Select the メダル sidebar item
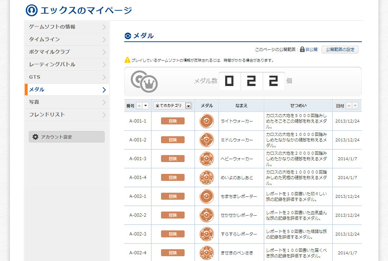This screenshot has width=388, height=261. (x=67, y=89)
